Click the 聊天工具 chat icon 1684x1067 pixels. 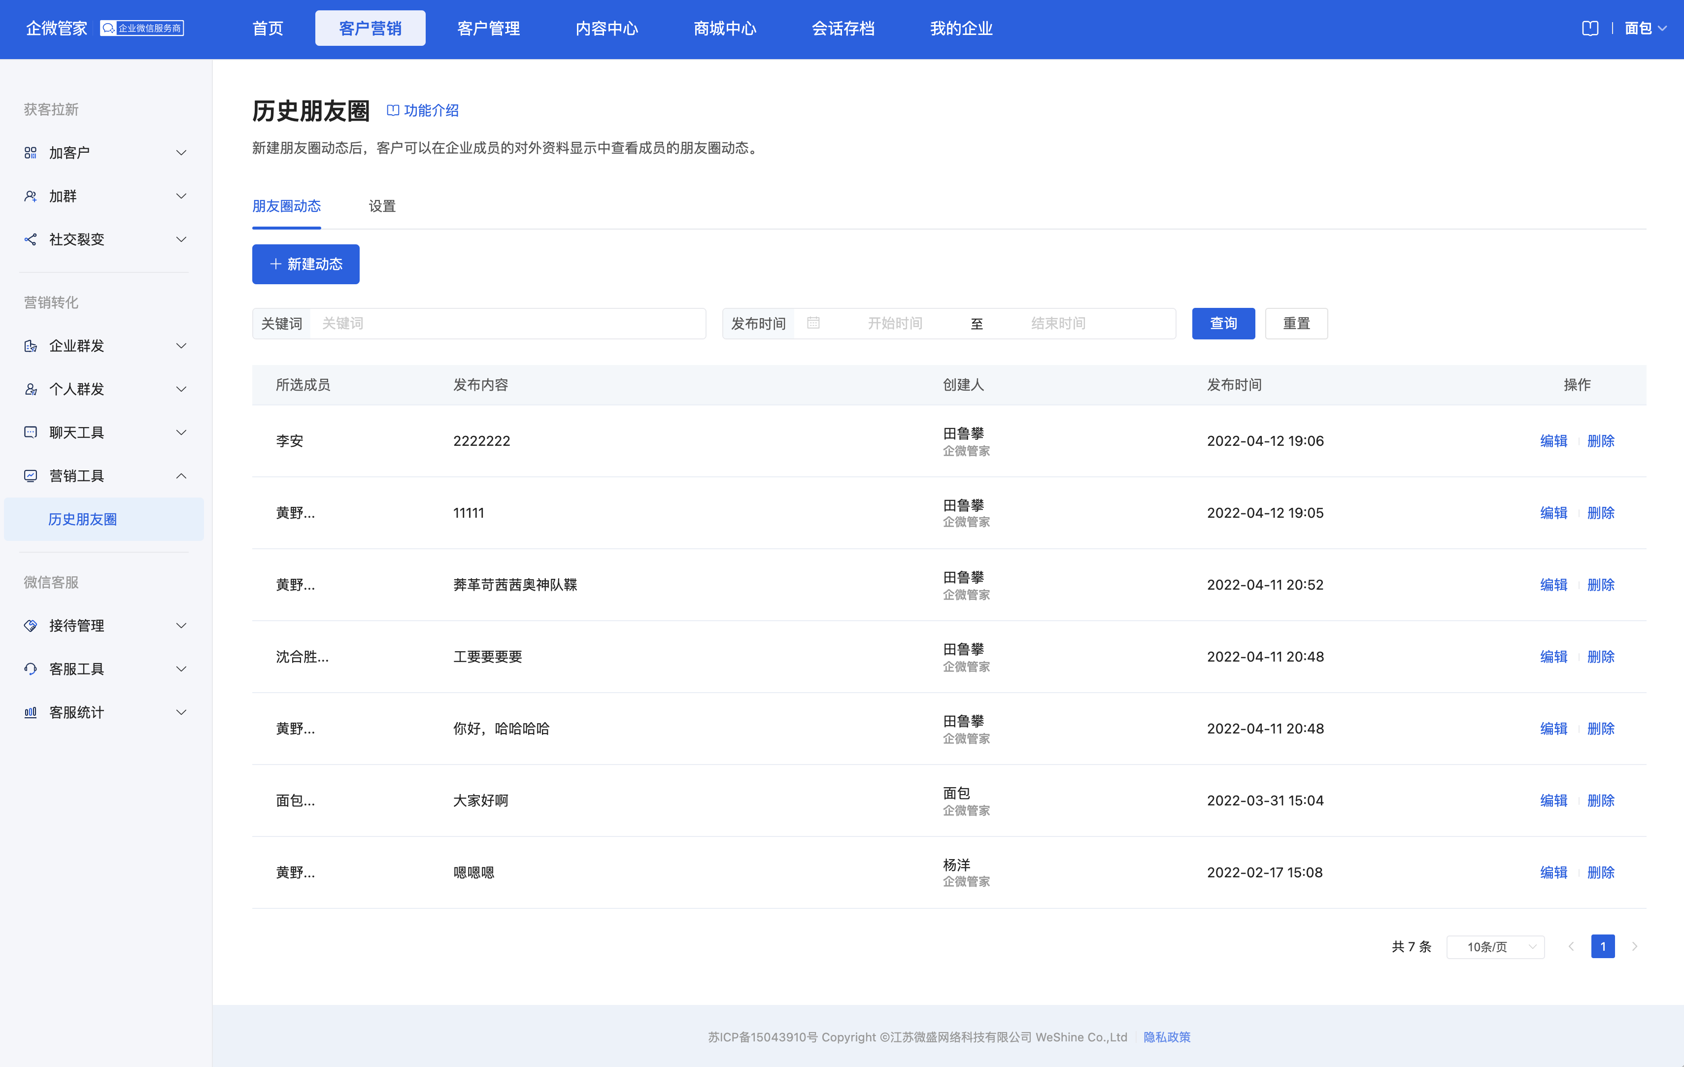30,432
